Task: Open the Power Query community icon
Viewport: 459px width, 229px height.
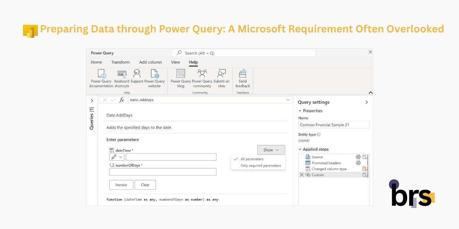Action: 202,74
